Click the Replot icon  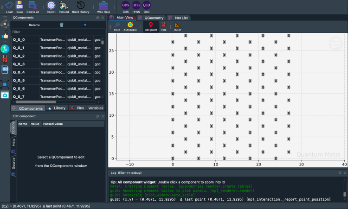(x=51, y=7)
